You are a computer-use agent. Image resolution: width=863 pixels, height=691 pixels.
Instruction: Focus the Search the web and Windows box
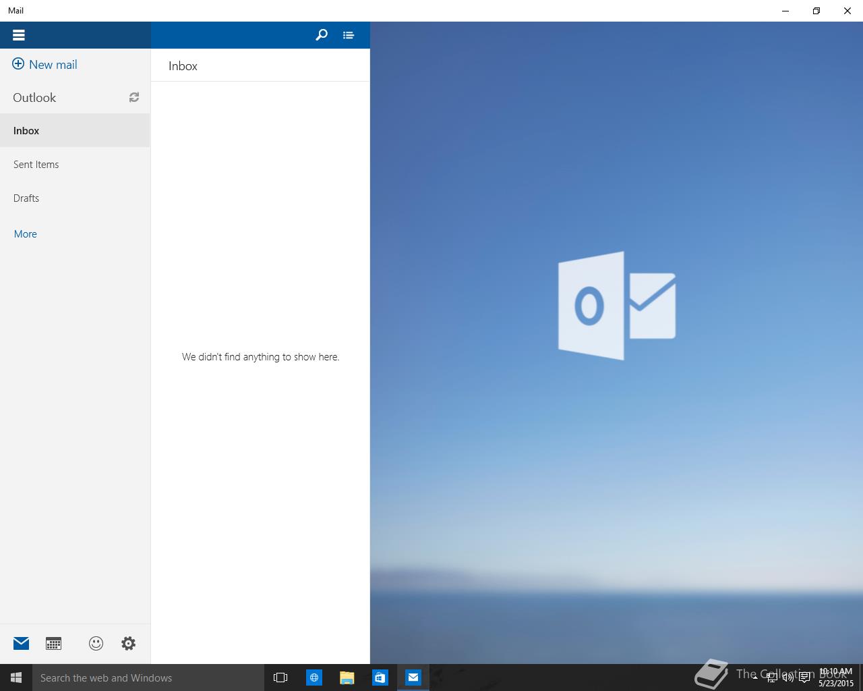coord(148,678)
